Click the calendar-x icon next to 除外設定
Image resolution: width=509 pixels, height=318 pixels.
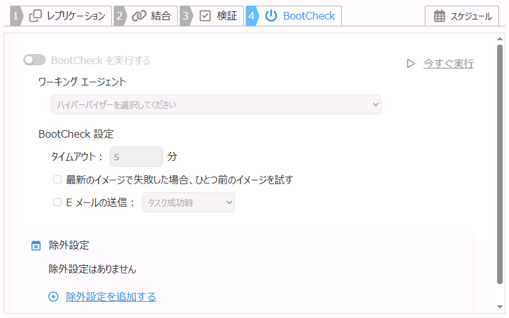pos(36,245)
